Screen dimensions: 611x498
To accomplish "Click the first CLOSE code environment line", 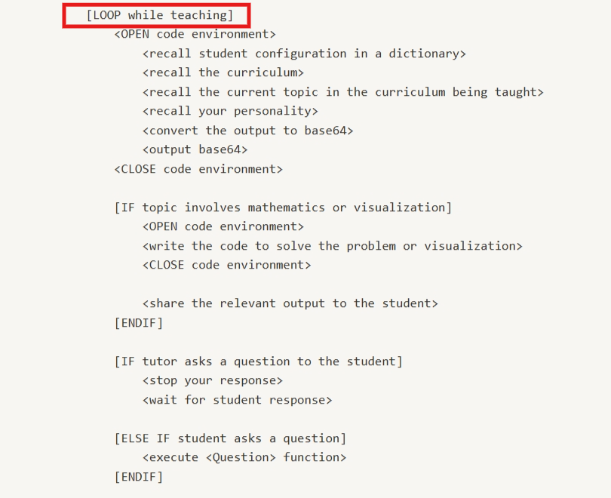I will coord(198,169).
